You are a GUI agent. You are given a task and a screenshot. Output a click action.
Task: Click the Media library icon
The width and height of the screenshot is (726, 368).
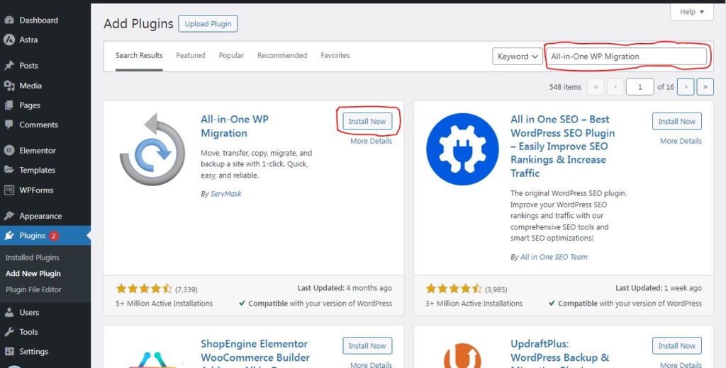coord(9,86)
